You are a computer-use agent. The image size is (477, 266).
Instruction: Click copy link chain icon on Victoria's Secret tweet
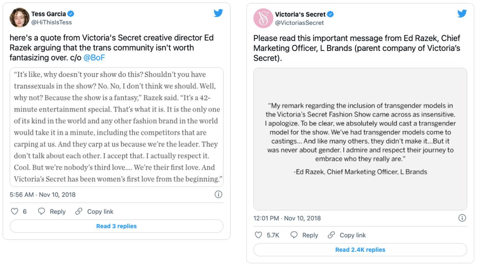331,235
